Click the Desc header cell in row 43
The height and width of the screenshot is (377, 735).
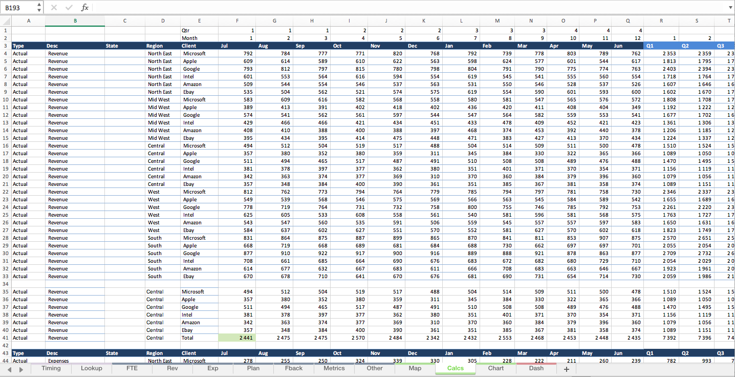(x=75, y=353)
